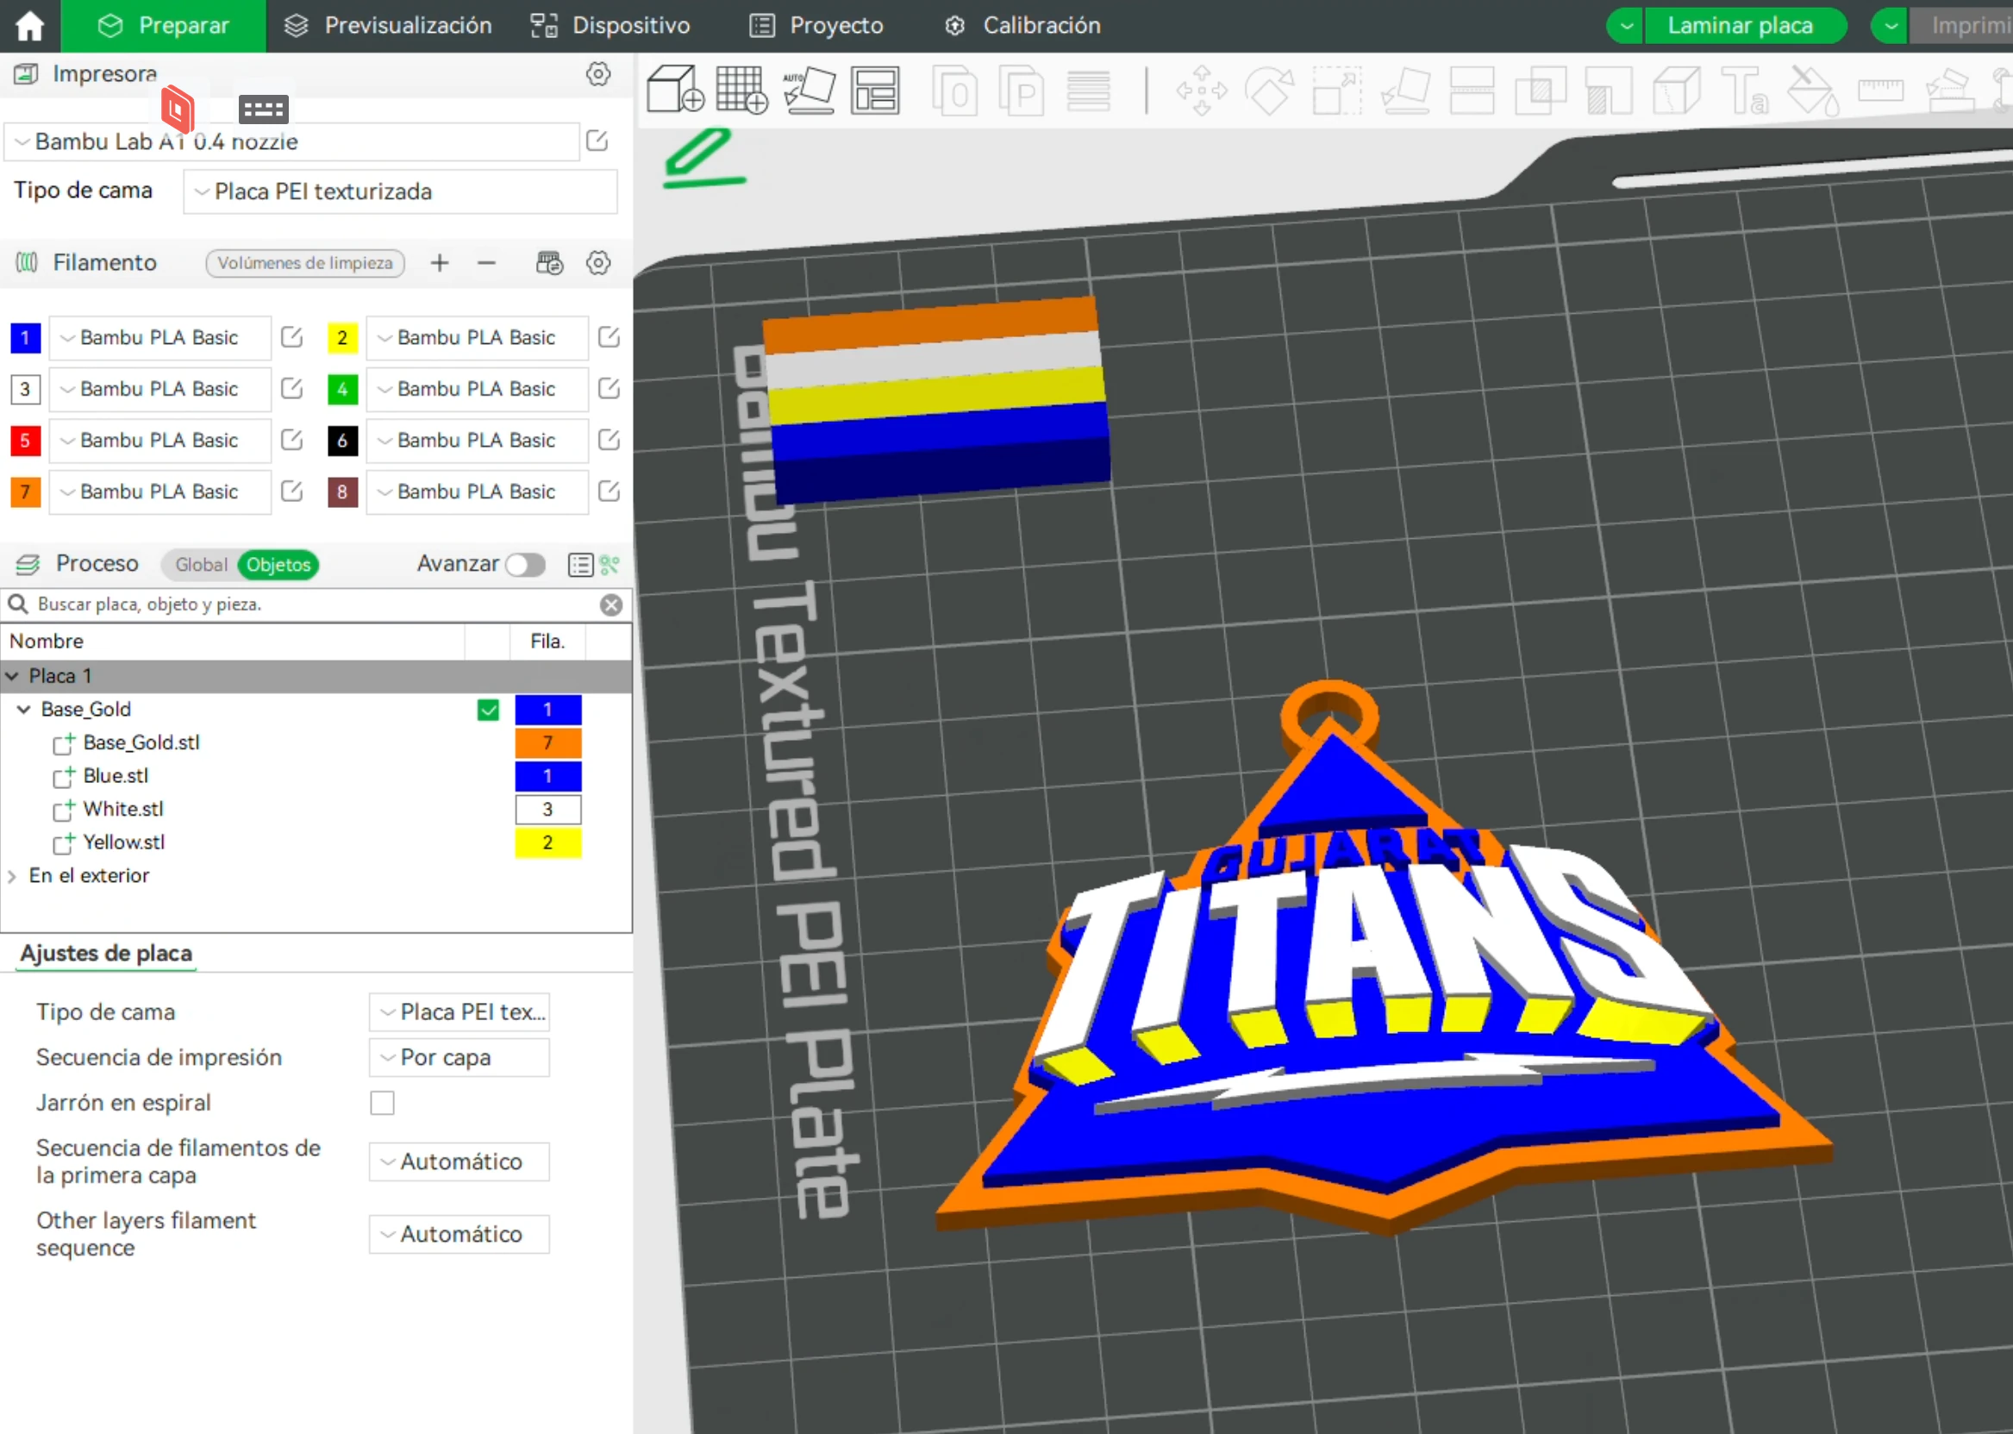
Task: Collapse the Base_Gold object node
Action: [24, 710]
